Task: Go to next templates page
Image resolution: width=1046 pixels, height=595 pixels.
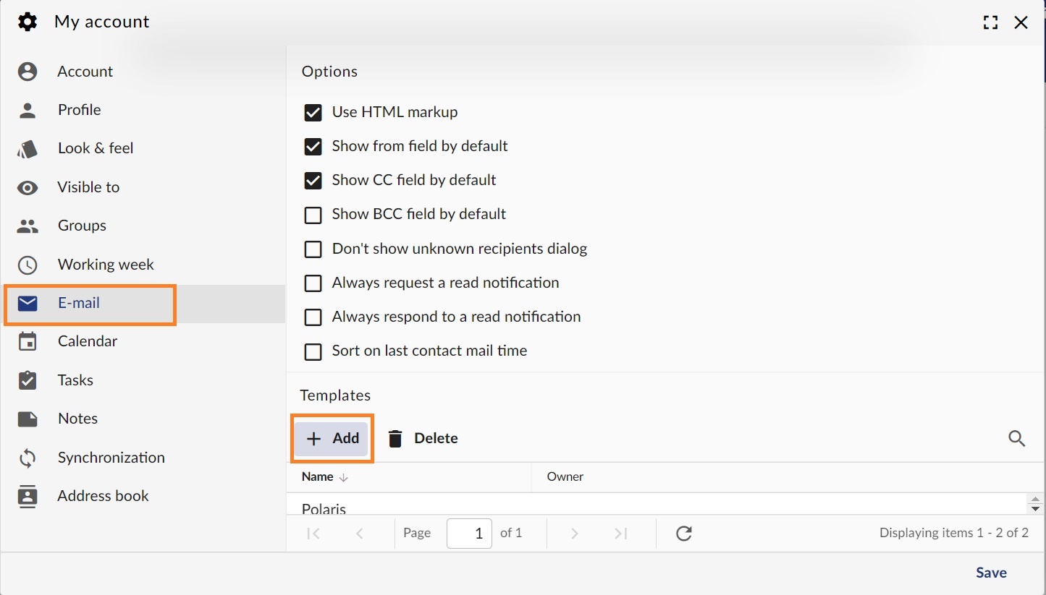Action: [x=575, y=534]
